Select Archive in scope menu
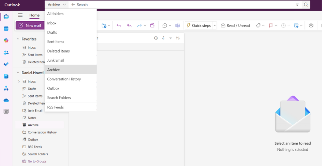The width and height of the screenshot is (322, 166). click(x=71, y=70)
